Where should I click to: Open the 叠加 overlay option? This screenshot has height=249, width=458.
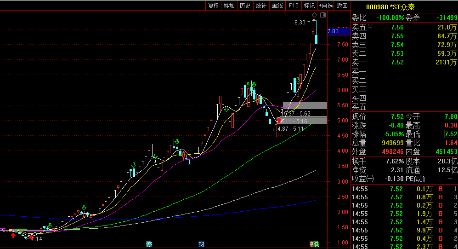point(229,6)
